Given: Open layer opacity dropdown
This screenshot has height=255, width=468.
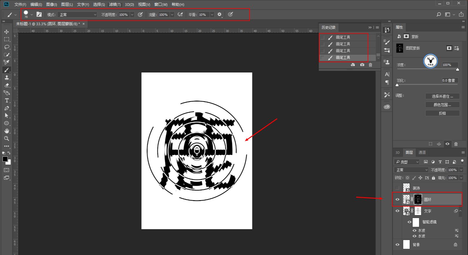Looking at the screenshot, I should point(461,170).
